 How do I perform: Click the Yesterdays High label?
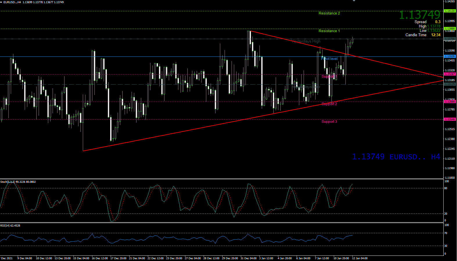(306, 41)
